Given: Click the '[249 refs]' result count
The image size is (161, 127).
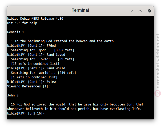Looking at the screenshot, I should tap(67, 73).
